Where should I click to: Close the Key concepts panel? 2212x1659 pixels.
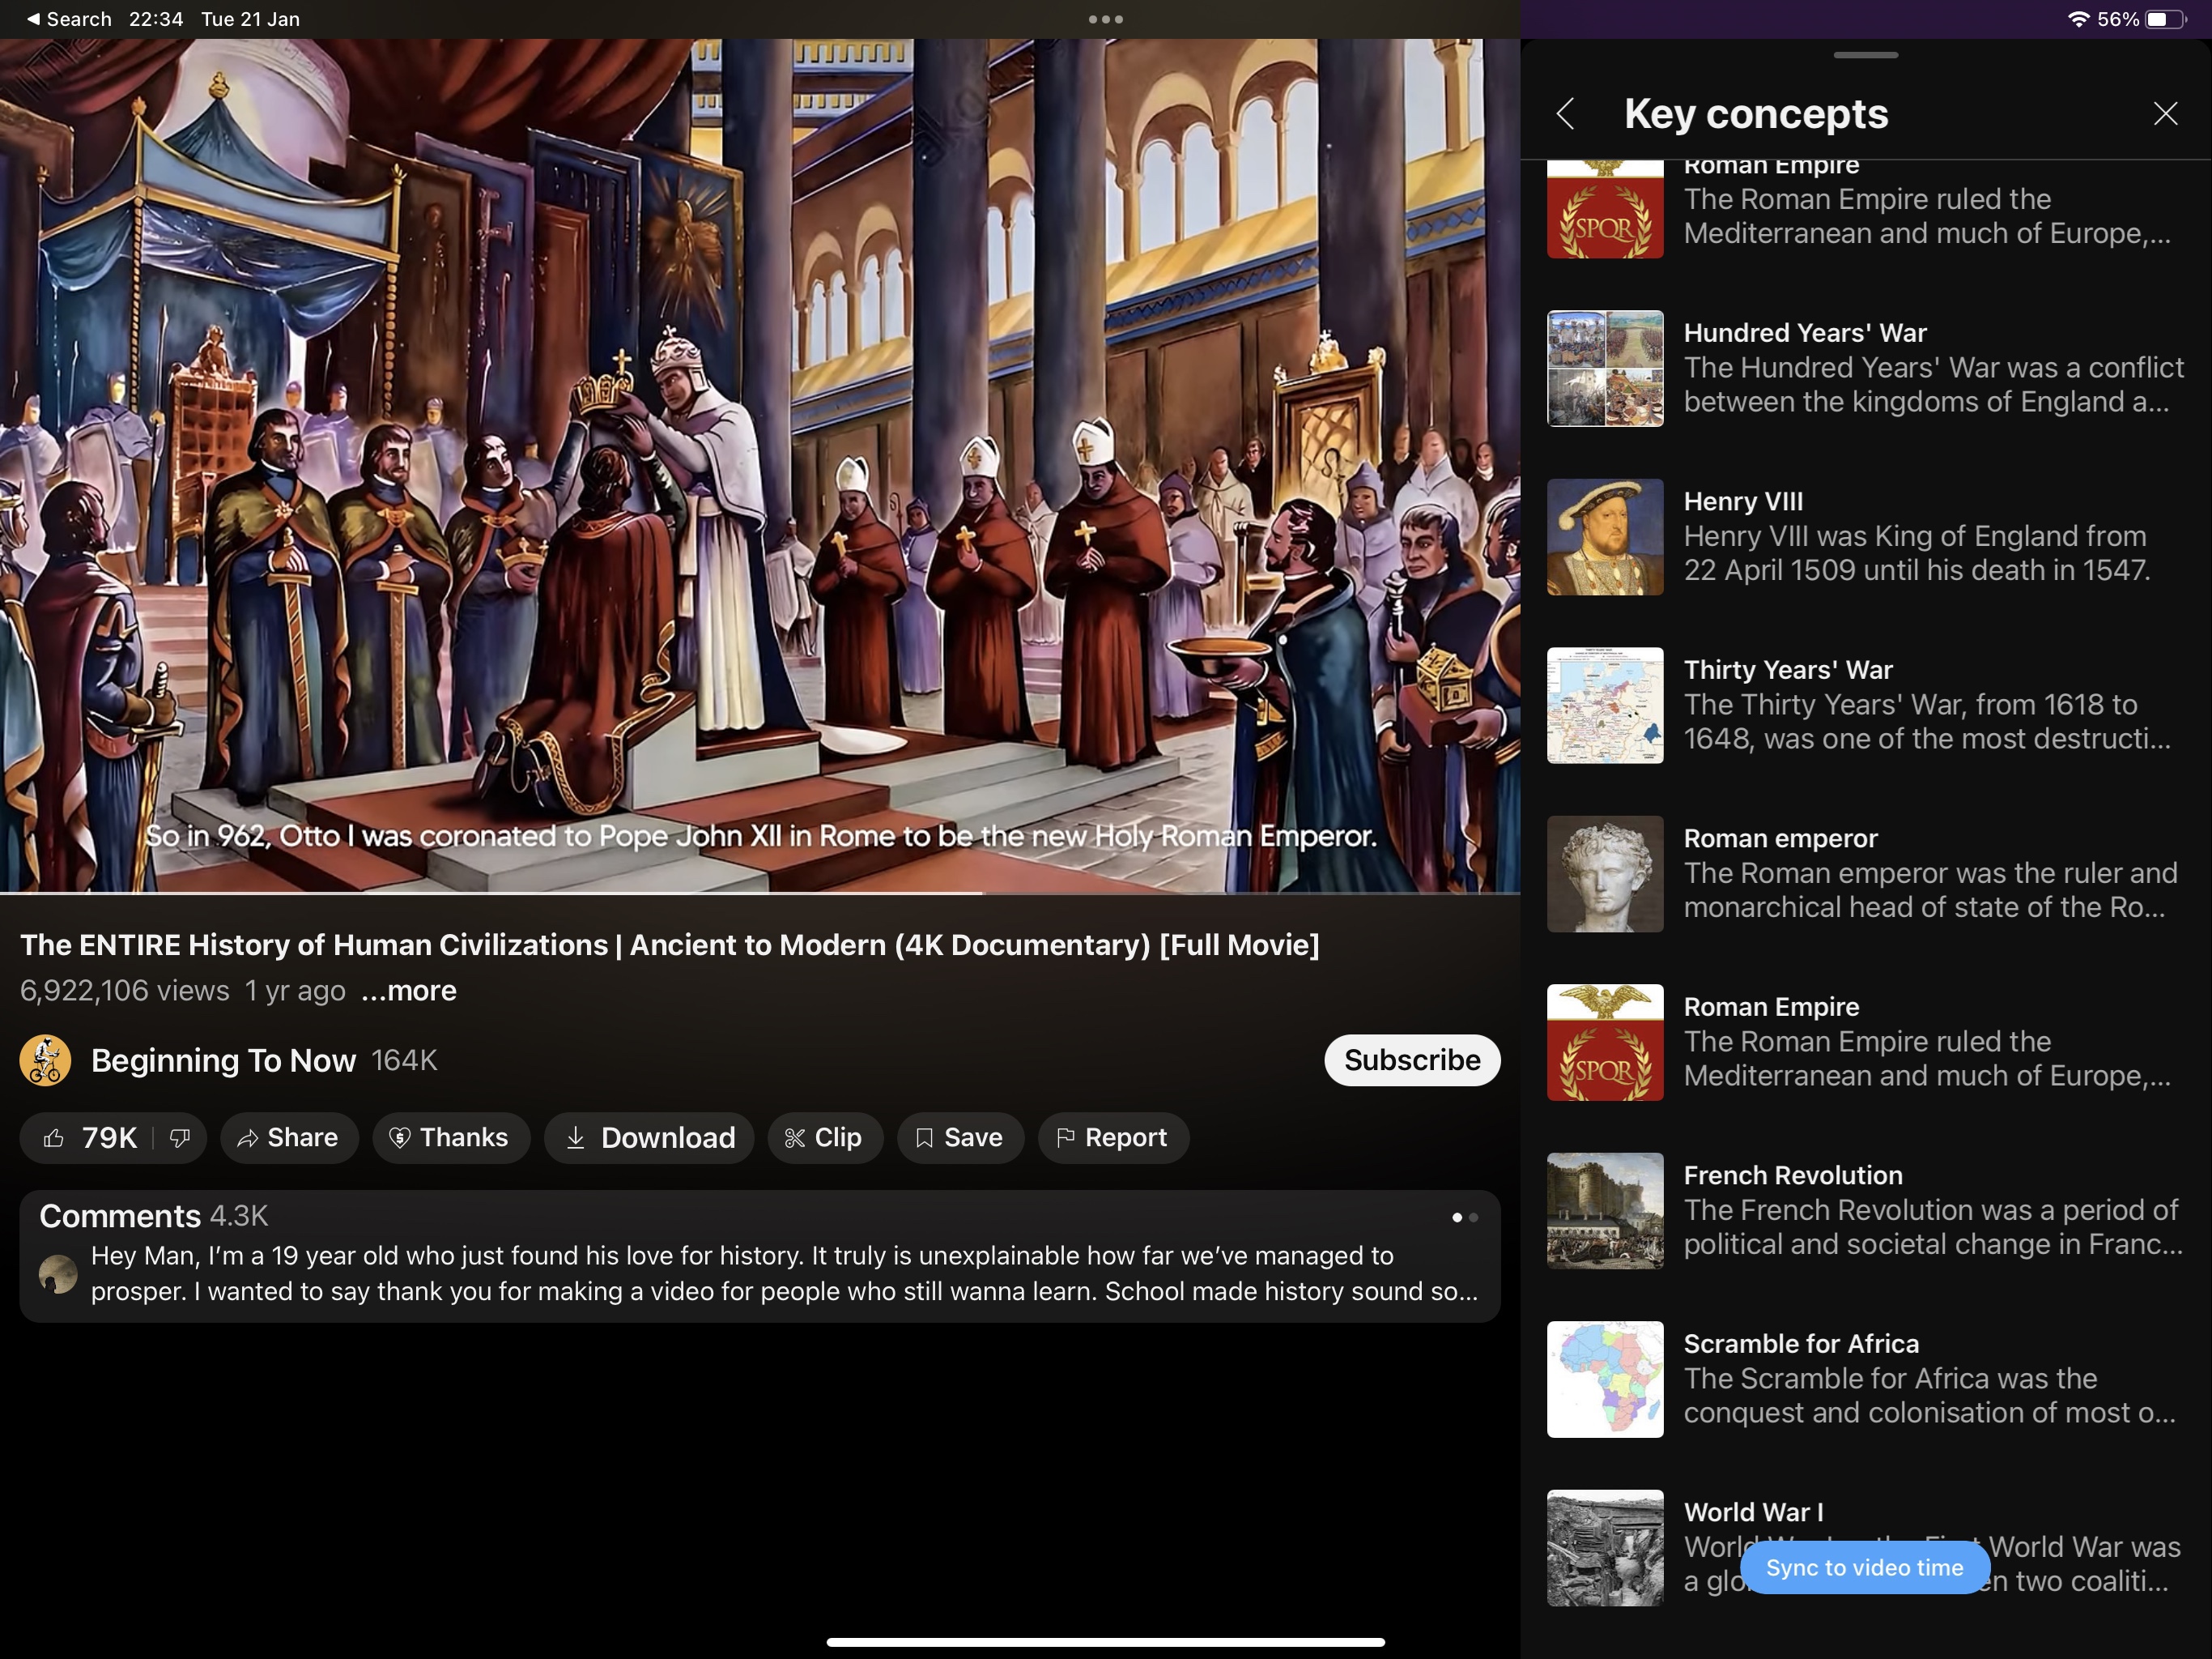point(2165,114)
